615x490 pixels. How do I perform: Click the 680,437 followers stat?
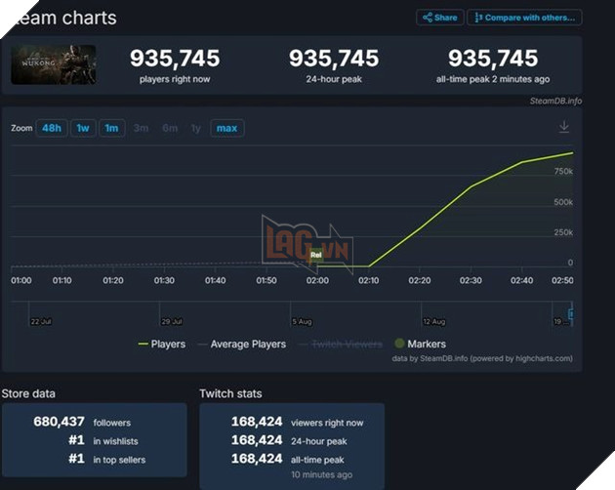pyautogui.click(x=93, y=423)
